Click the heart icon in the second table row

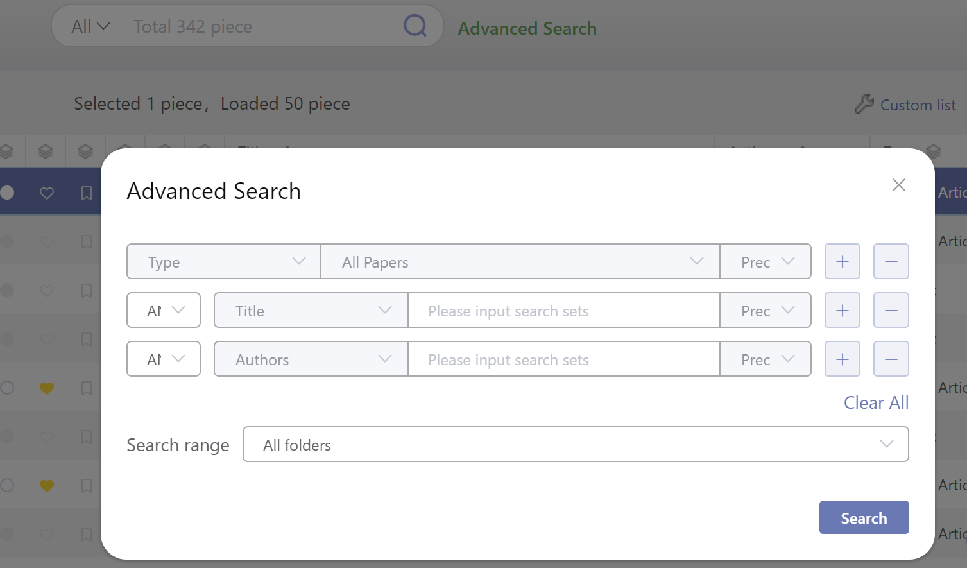[46, 242]
